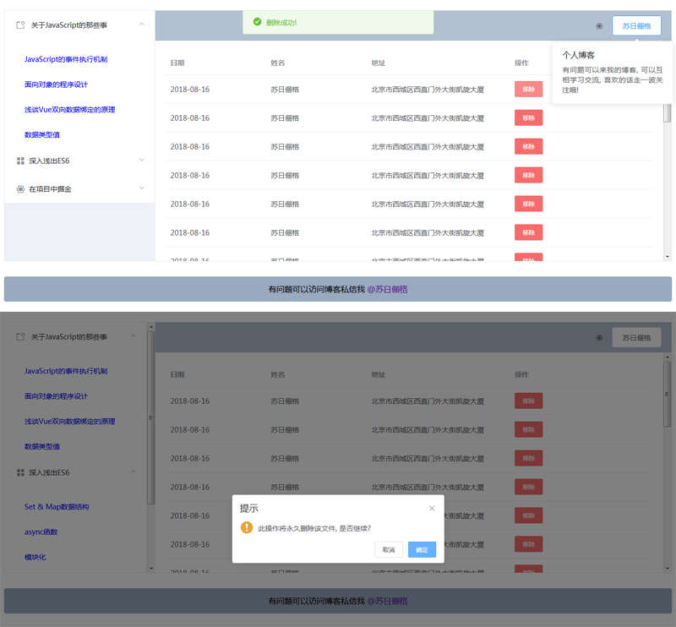The image size is (676, 627).
Task: Open the Set & Map数据结构 menu item
Action: [x=57, y=507]
